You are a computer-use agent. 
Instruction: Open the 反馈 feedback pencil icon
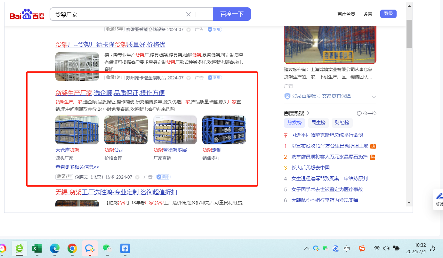(439, 196)
